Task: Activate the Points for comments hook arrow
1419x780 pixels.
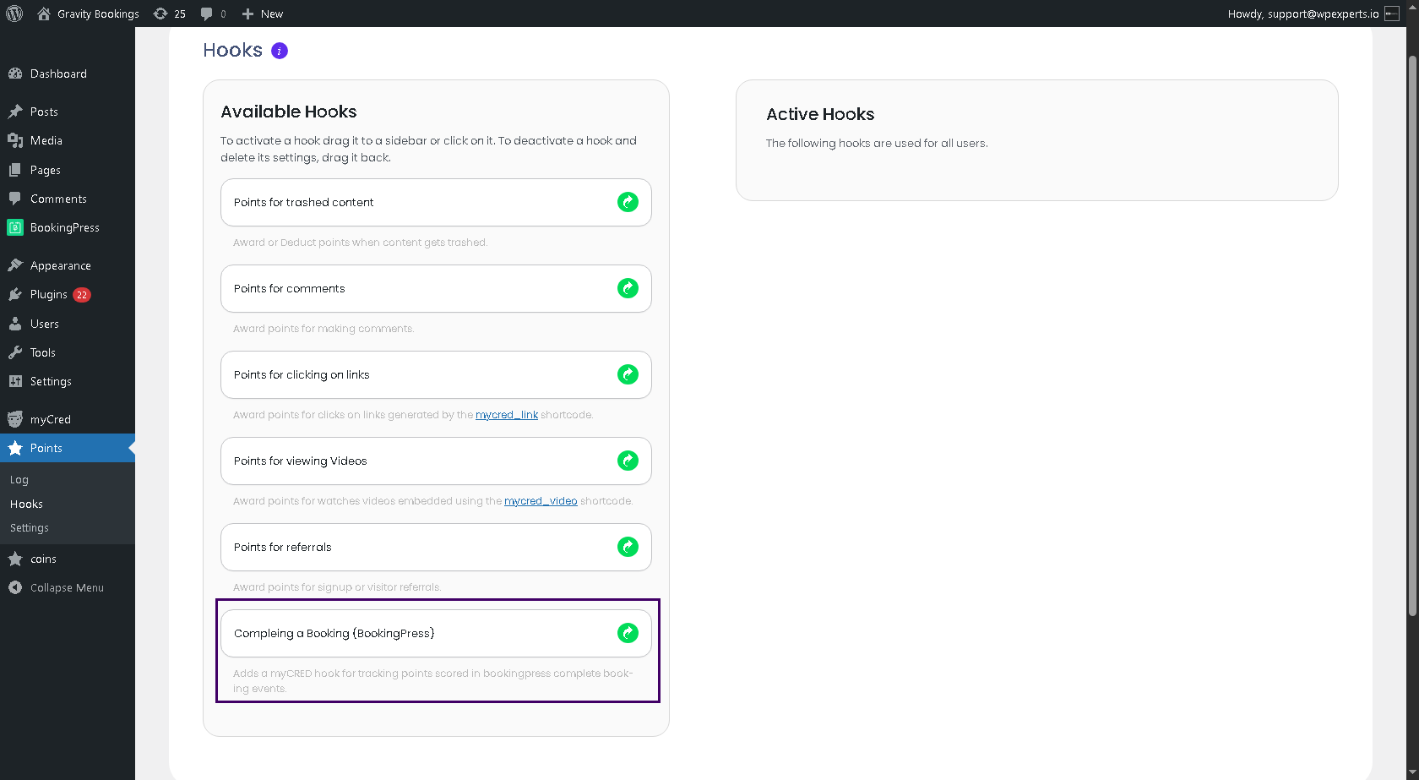Action: [x=628, y=288]
